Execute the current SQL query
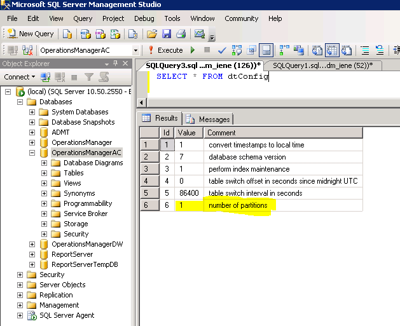The image size is (400, 326). pos(165,50)
